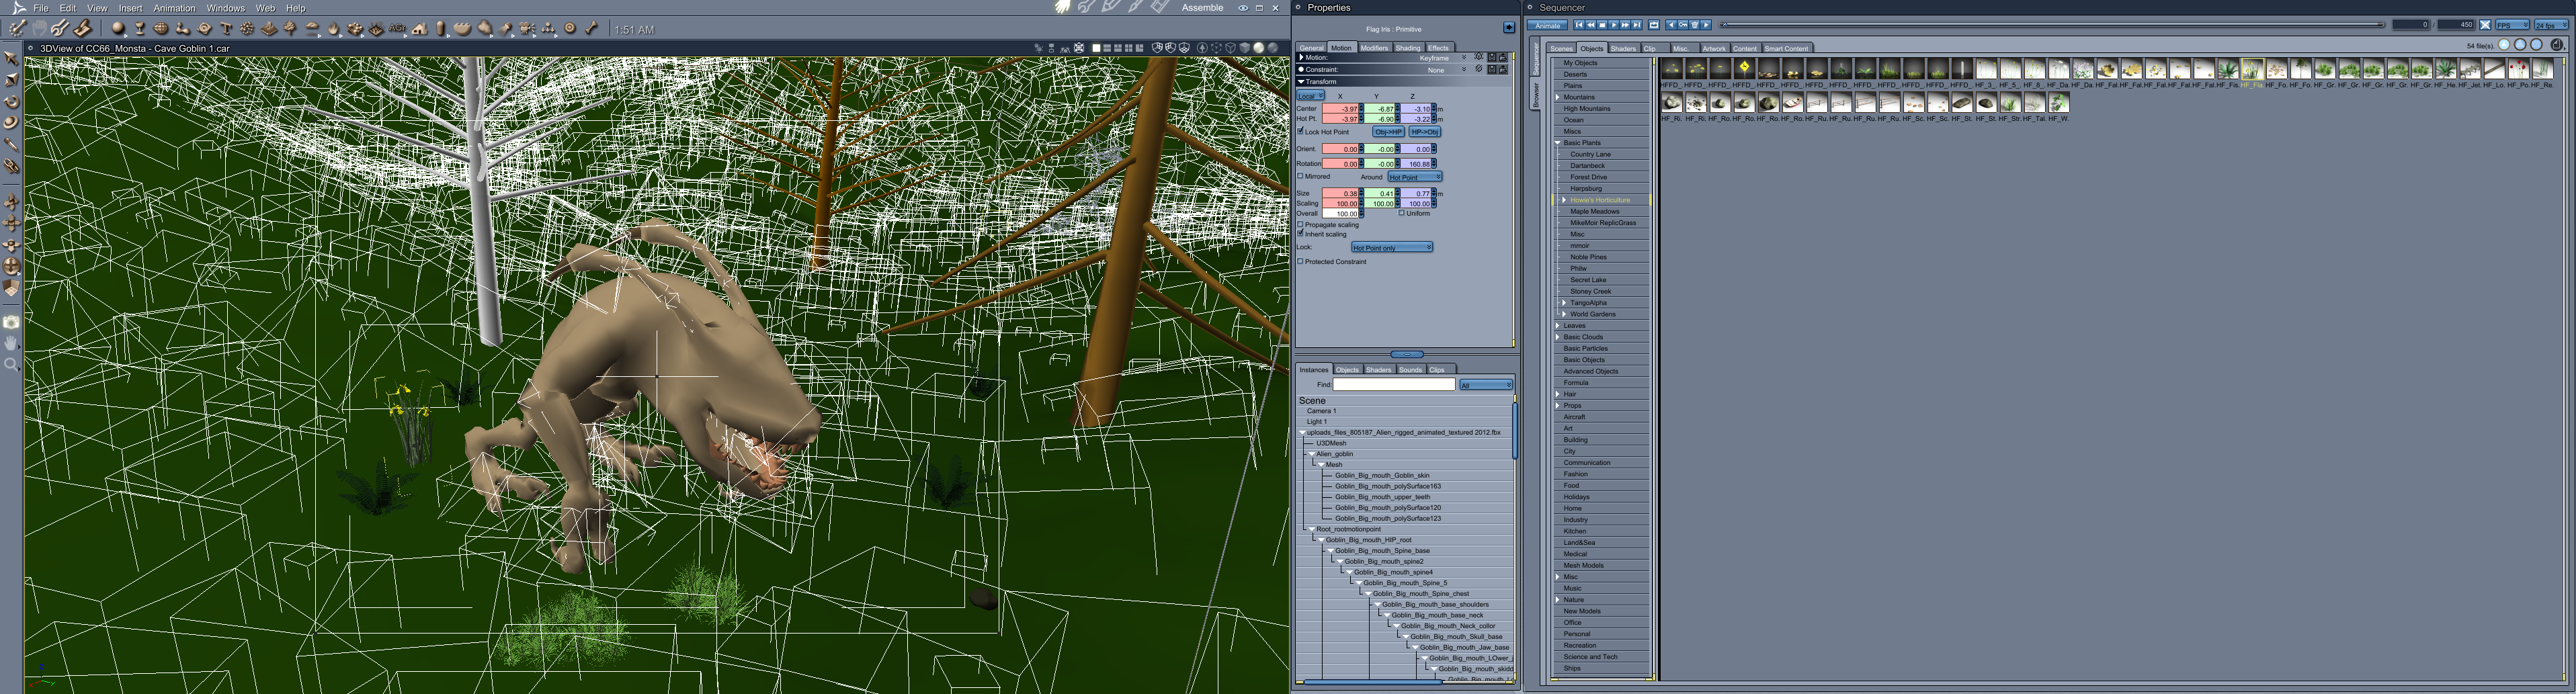Open the Assemble room hand icon
The image size is (2576, 694).
1063,7
